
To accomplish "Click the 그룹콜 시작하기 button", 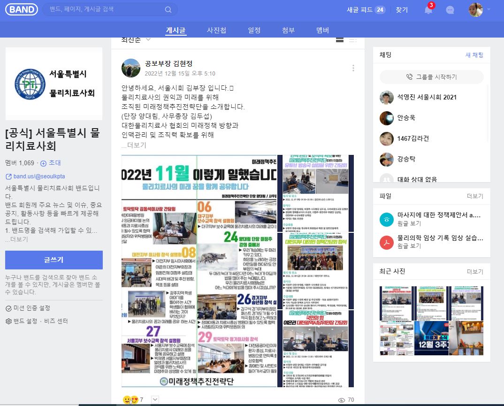I will click(431, 77).
